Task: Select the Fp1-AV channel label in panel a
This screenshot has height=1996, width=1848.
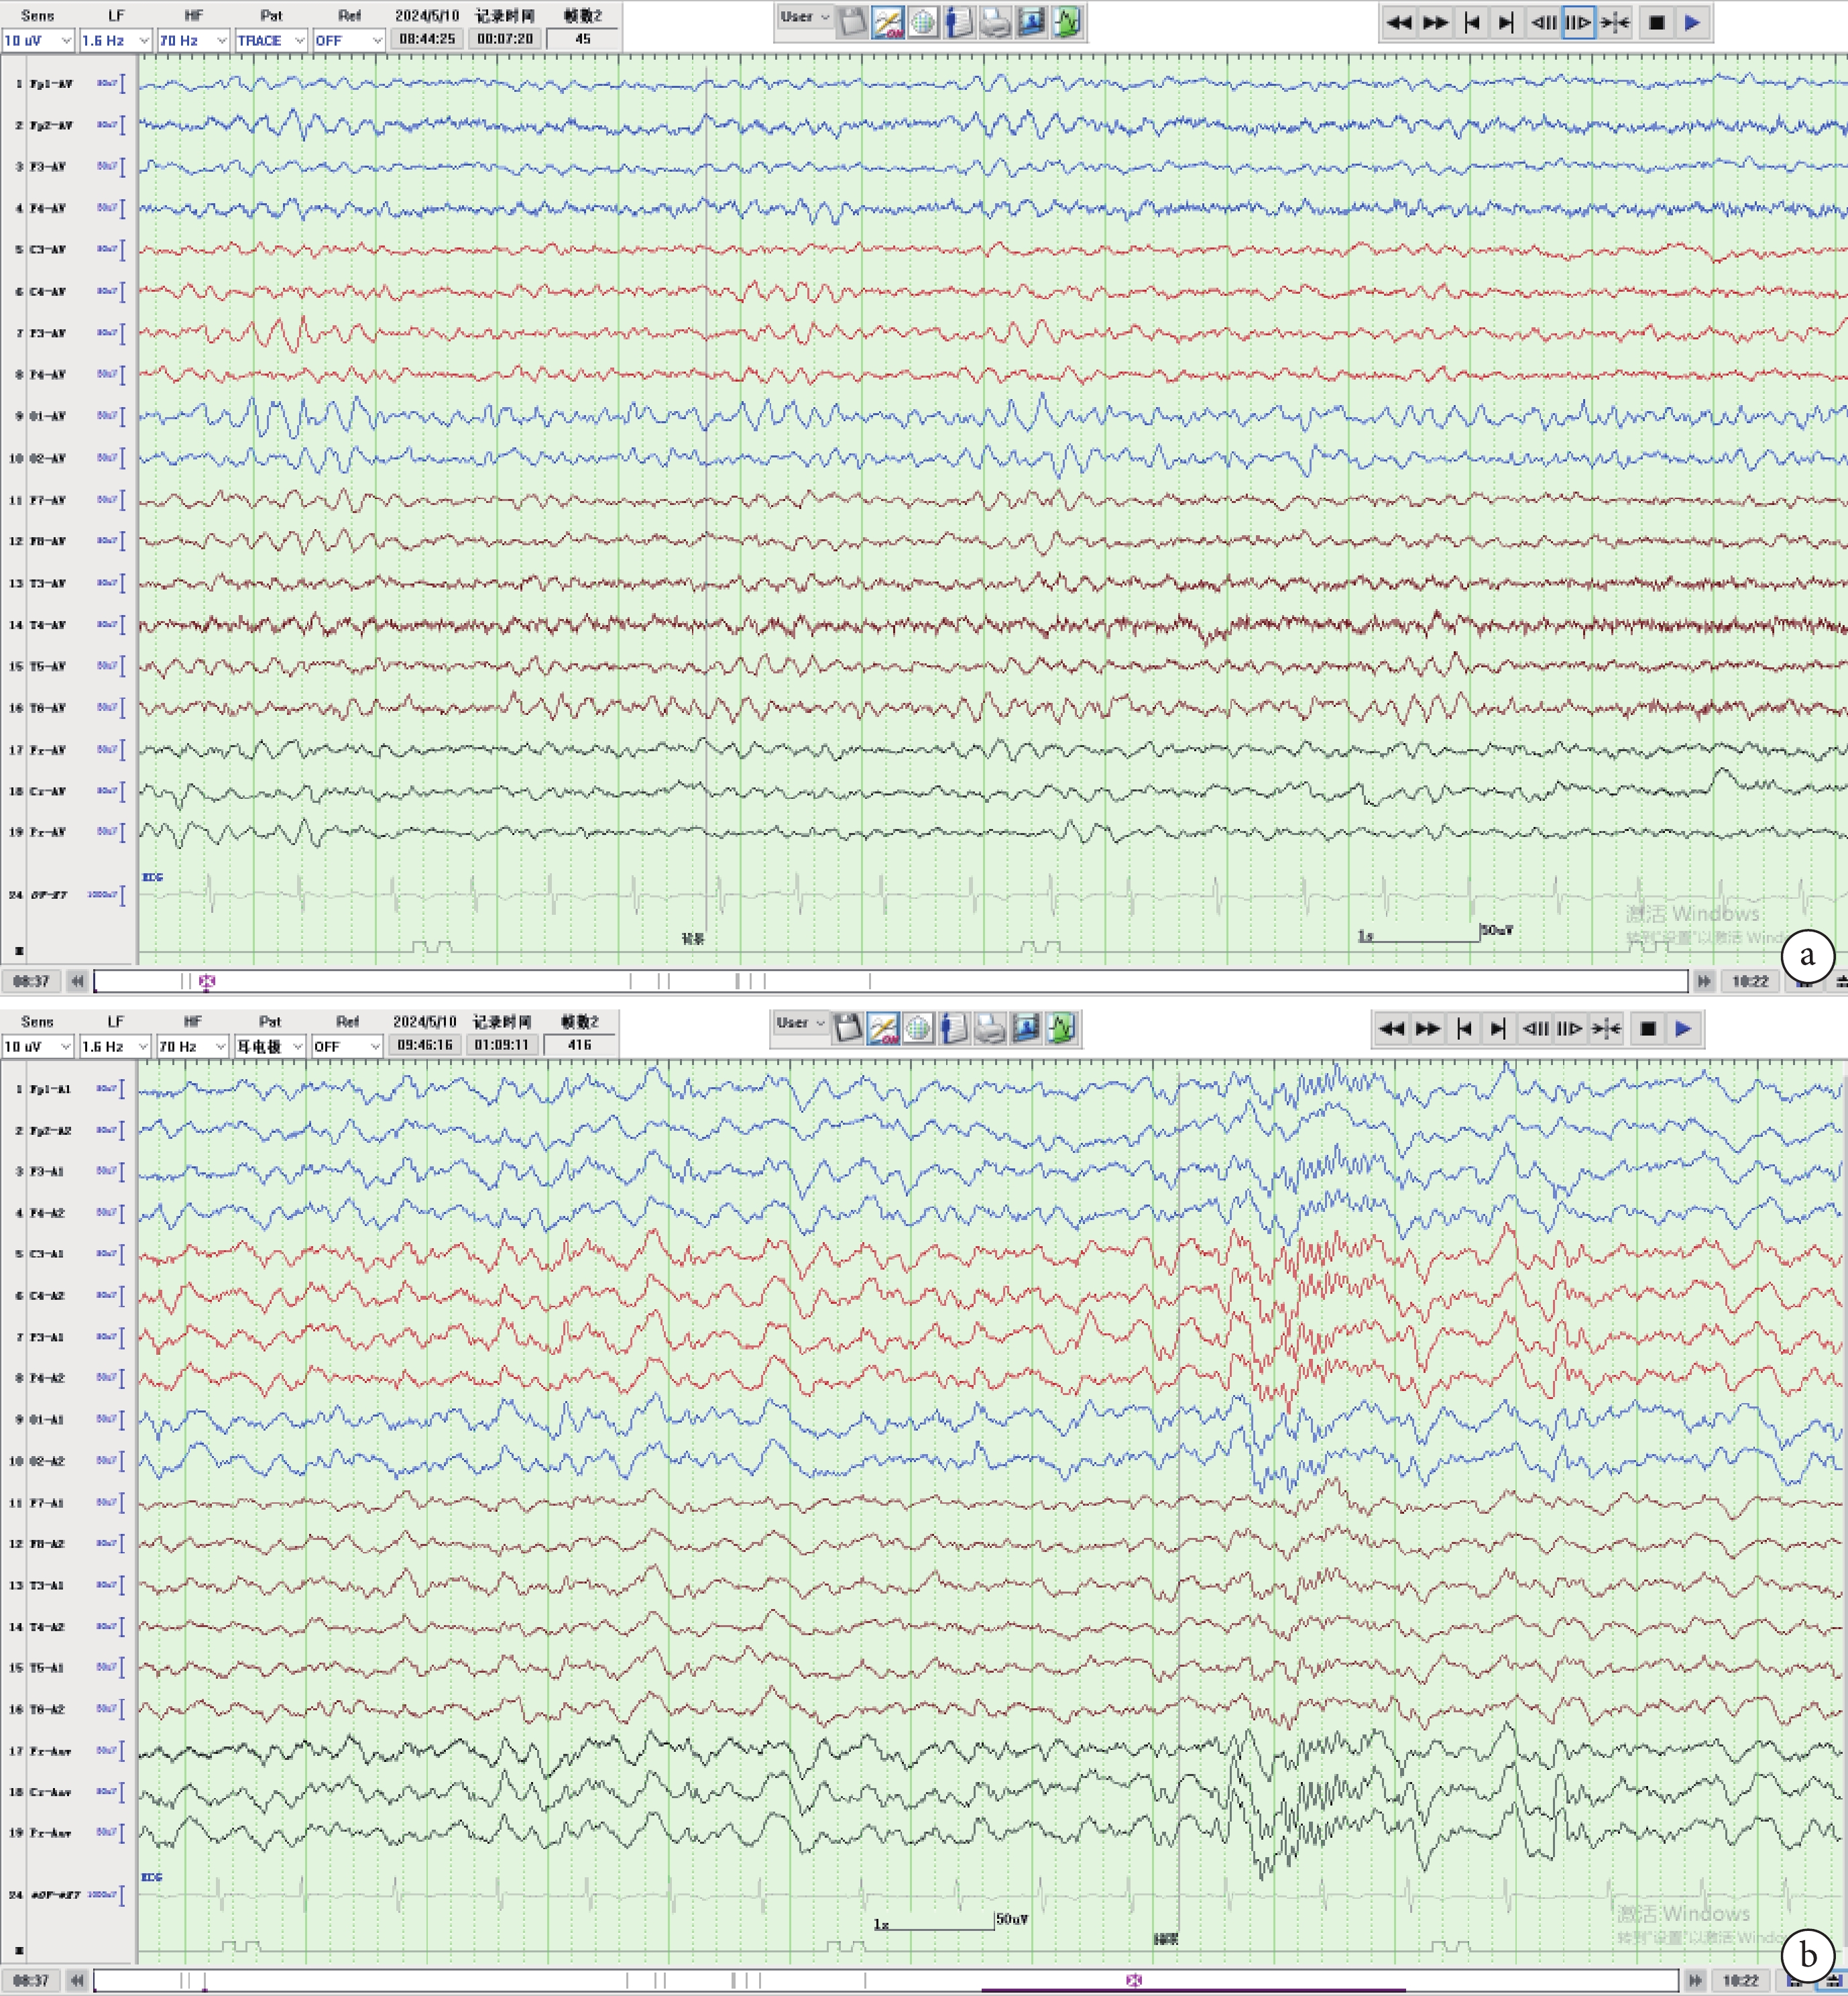Action: 50,84
